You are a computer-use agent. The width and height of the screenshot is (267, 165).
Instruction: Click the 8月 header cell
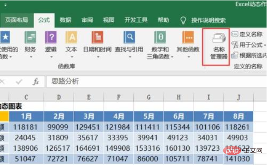[239, 116]
